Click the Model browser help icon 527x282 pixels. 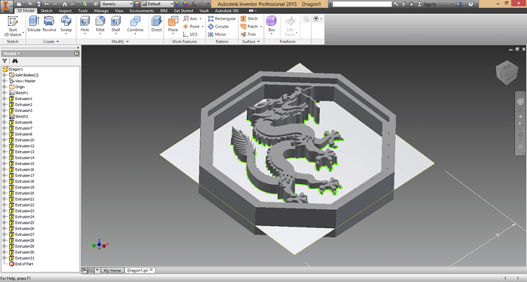coord(76,53)
